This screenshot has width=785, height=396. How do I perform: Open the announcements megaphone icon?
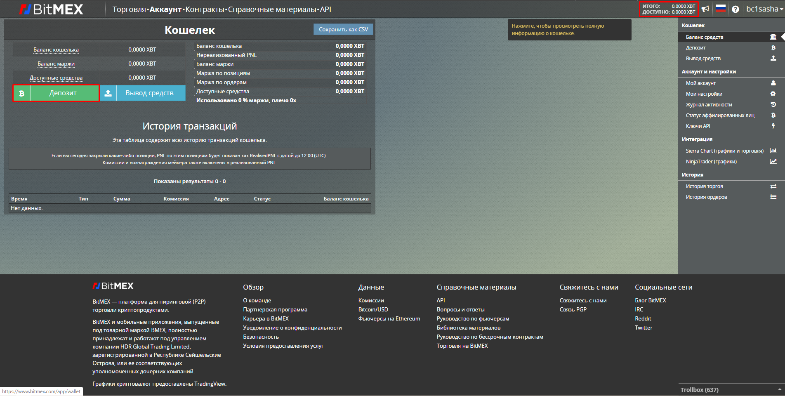pyautogui.click(x=706, y=9)
